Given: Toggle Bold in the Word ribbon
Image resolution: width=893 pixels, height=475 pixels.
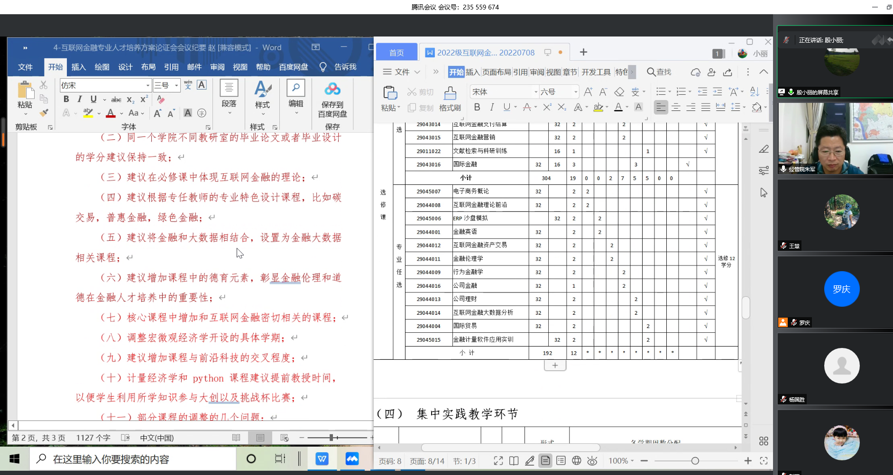Looking at the screenshot, I should click(66, 99).
